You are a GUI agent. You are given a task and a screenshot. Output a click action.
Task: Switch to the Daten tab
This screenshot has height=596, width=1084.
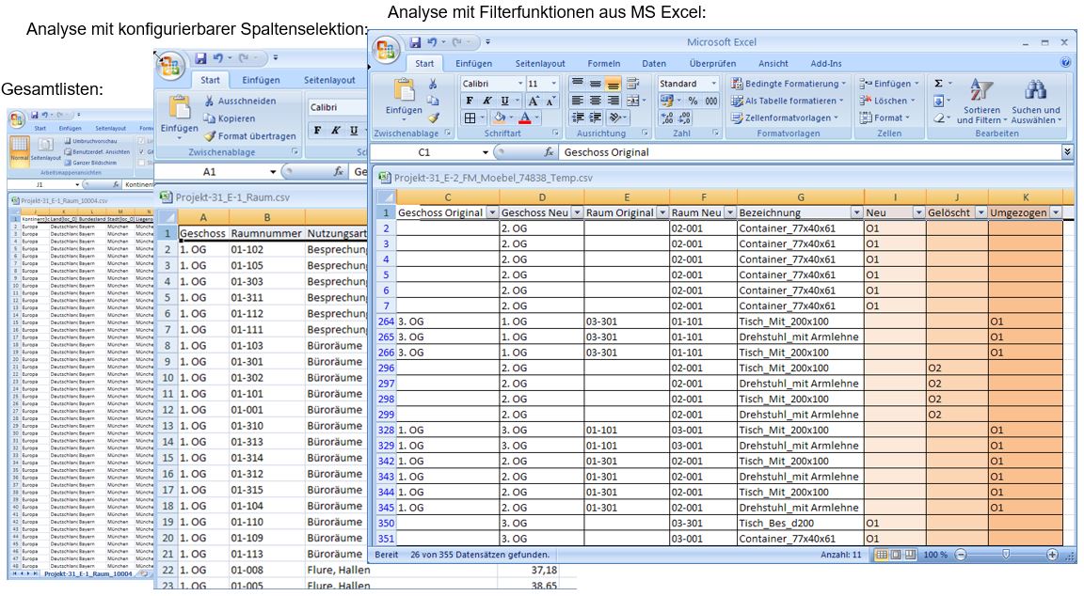tap(654, 64)
